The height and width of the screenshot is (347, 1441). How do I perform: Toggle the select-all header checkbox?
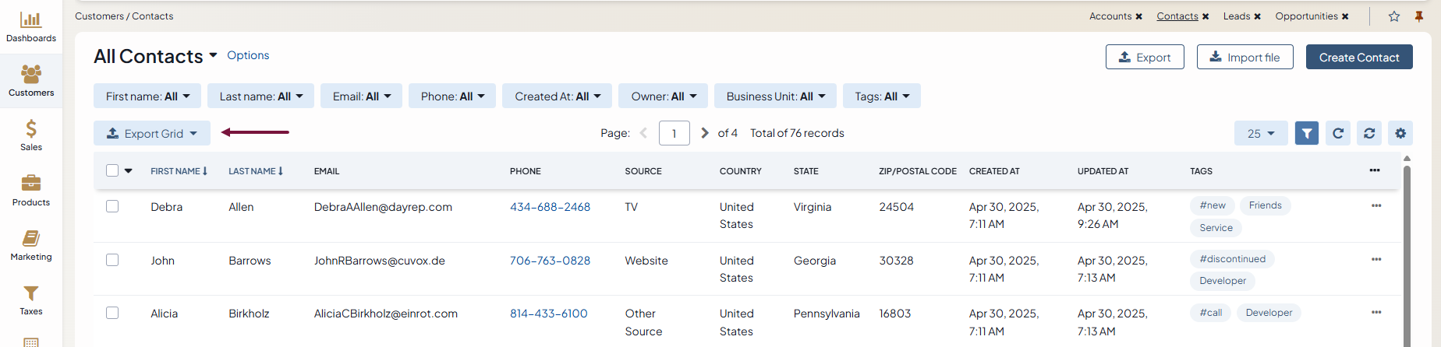pyautogui.click(x=112, y=170)
